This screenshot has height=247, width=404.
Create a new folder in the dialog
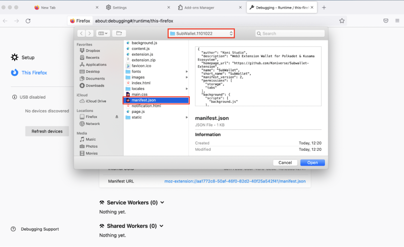119,33
